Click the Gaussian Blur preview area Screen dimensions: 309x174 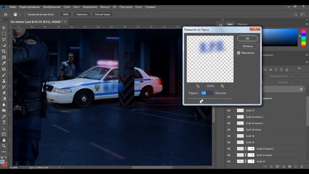pos(210,59)
